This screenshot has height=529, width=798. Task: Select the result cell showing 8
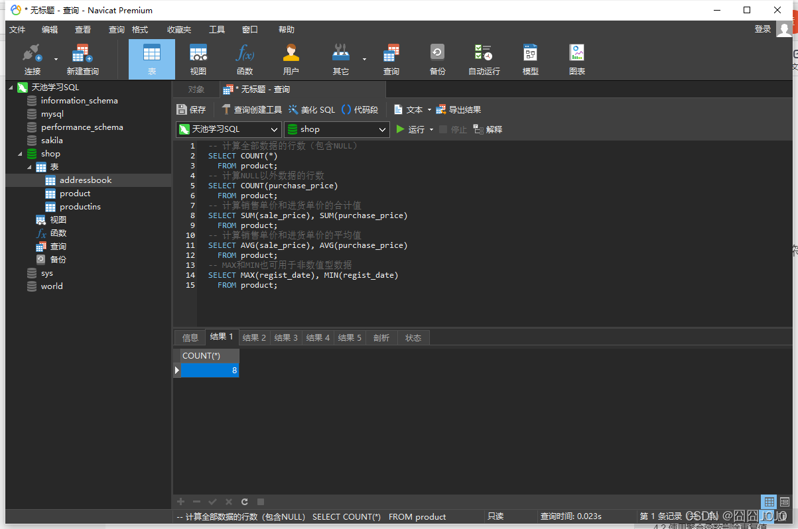[x=210, y=371]
